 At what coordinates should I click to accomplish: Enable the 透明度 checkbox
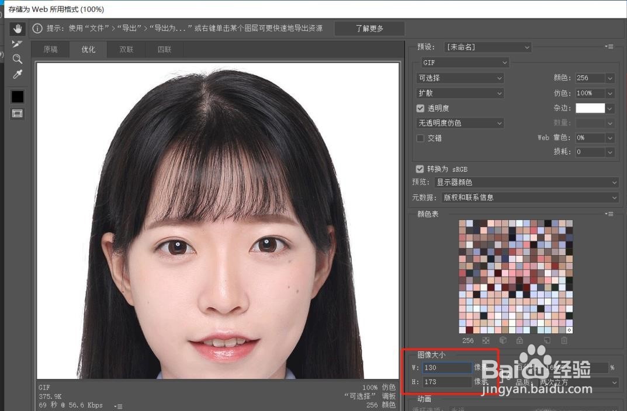420,108
